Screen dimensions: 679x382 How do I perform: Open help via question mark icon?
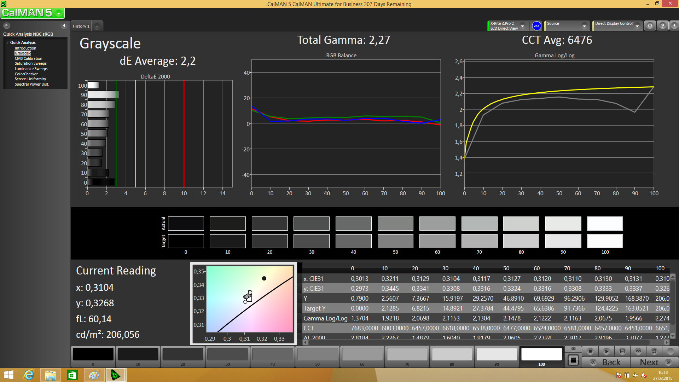[x=663, y=25]
